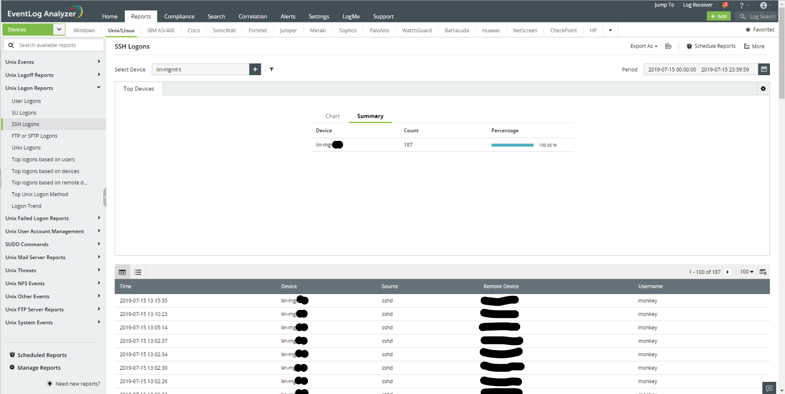Image resolution: width=785 pixels, height=394 pixels.
Task: Click the EventLog Analyzer logo
Action: (x=45, y=12)
